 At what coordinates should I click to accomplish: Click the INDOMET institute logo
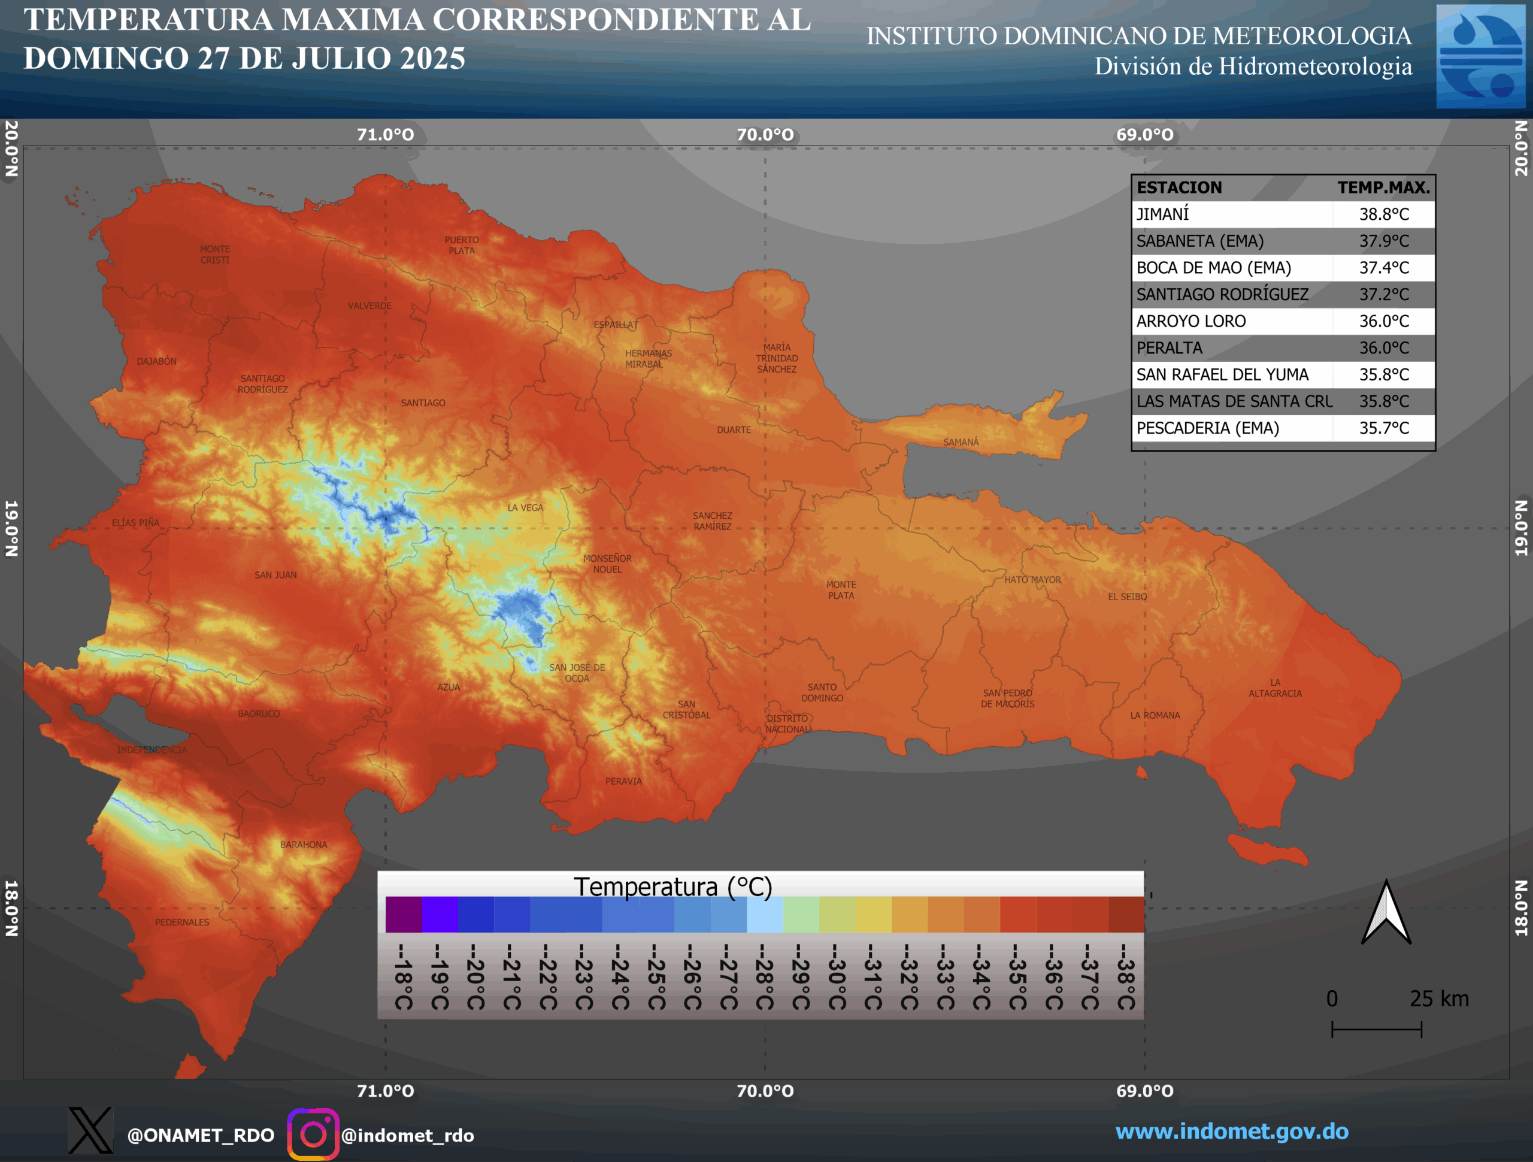click(x=1480, y=56)
